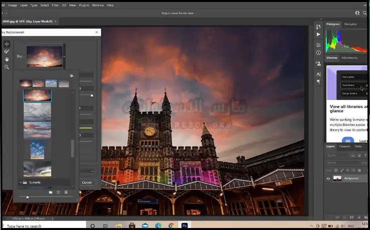Select the Hand tool in Sky Replacement
Viewport: 370px width, 230px height.
tap(7, 59)
